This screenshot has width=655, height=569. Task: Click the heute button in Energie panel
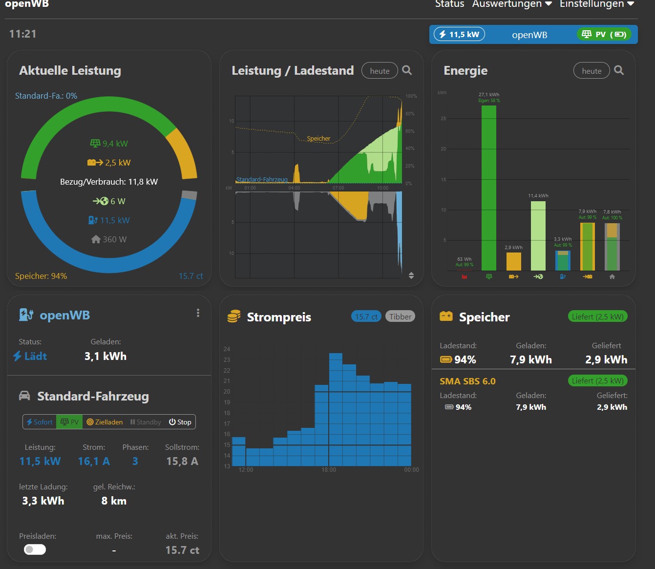coord(592,71)
